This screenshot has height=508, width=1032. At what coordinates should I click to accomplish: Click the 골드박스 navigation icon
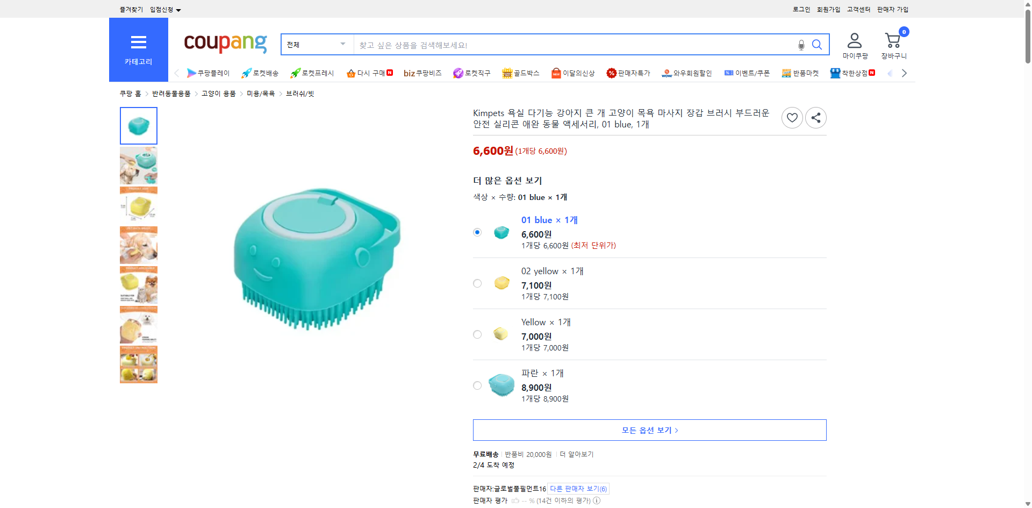(x=520, y=73)
